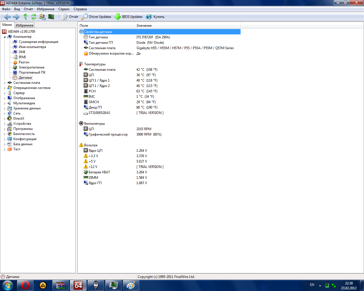Click the Купить toolbar button
The height and width of the screenshot is (291, 364).
tap(155, 17)
